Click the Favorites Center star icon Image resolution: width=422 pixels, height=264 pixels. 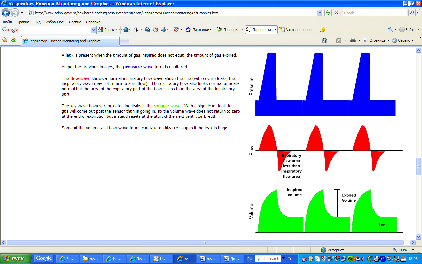coord(5,40)
